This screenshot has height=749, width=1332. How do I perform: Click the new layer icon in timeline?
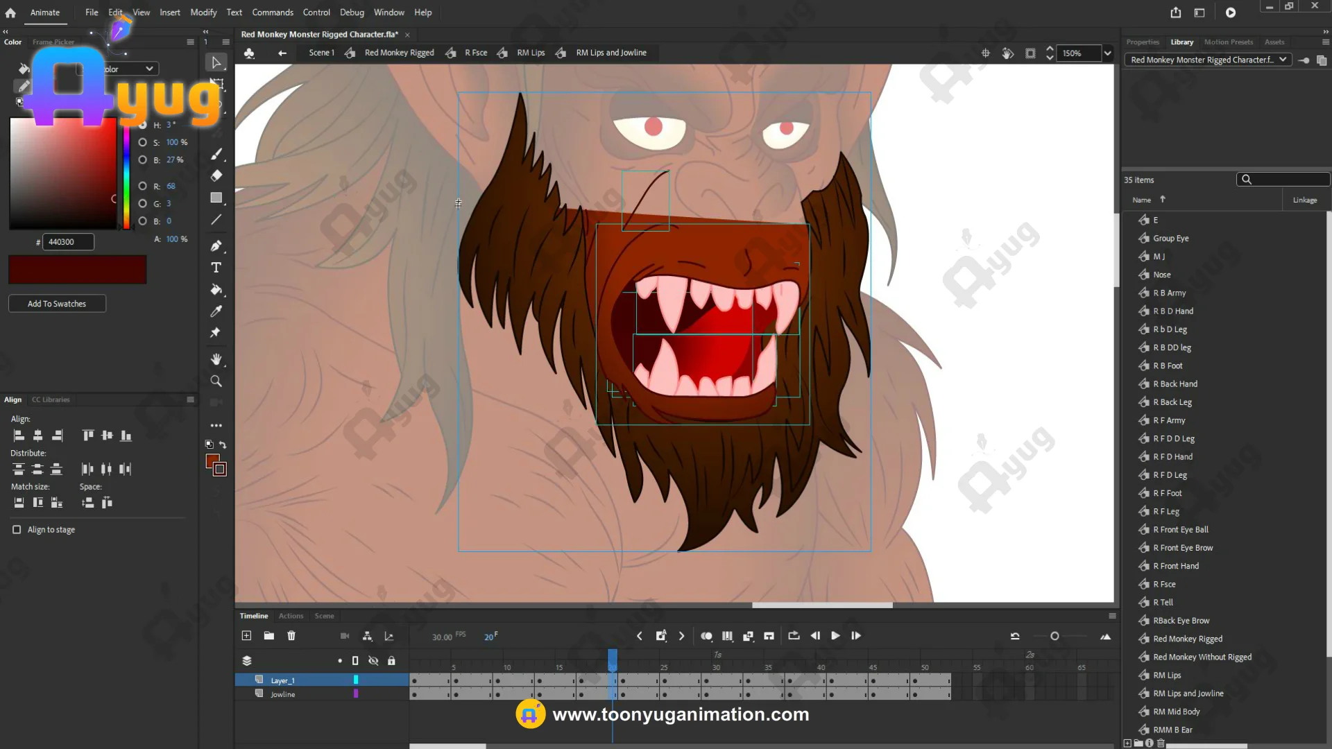coord(246,636)
